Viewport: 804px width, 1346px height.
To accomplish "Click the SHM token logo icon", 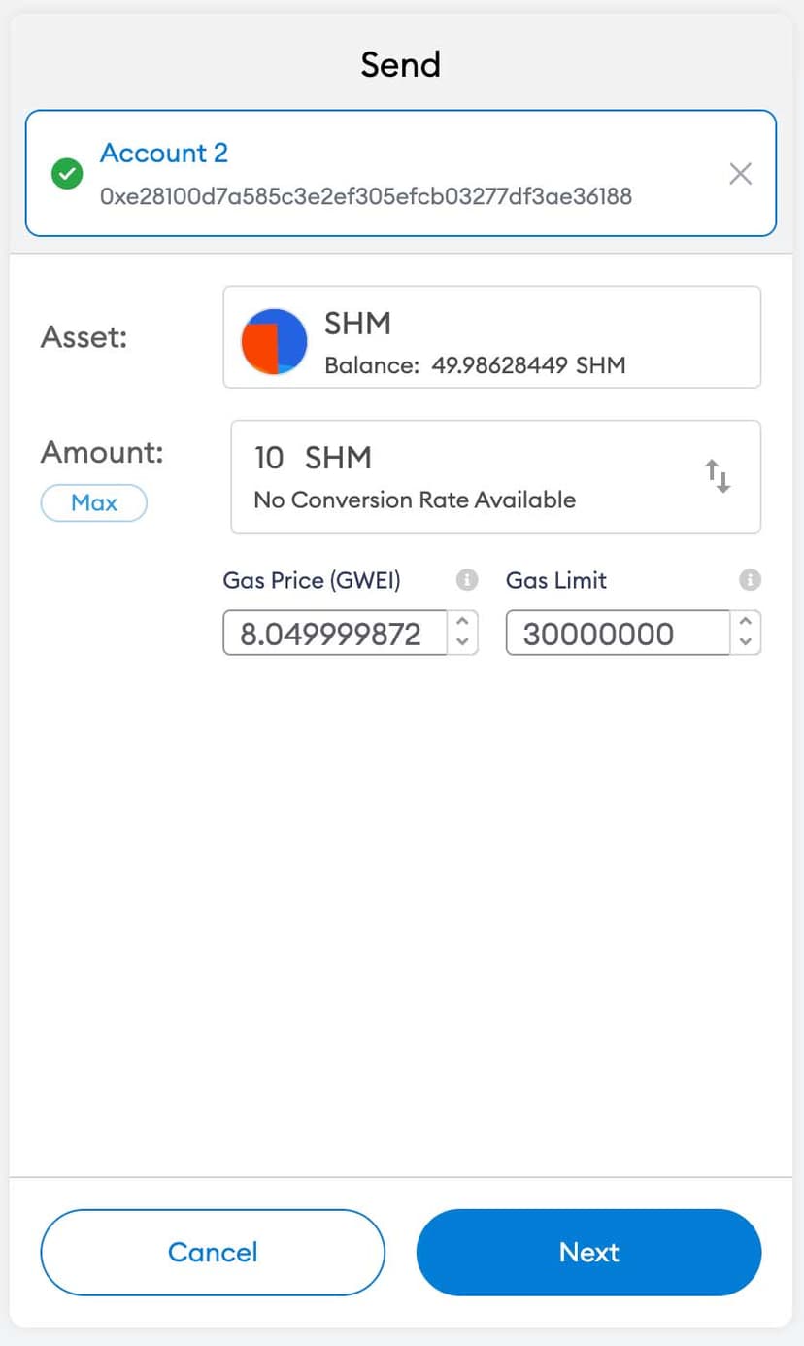I will [x=274, y=342].
